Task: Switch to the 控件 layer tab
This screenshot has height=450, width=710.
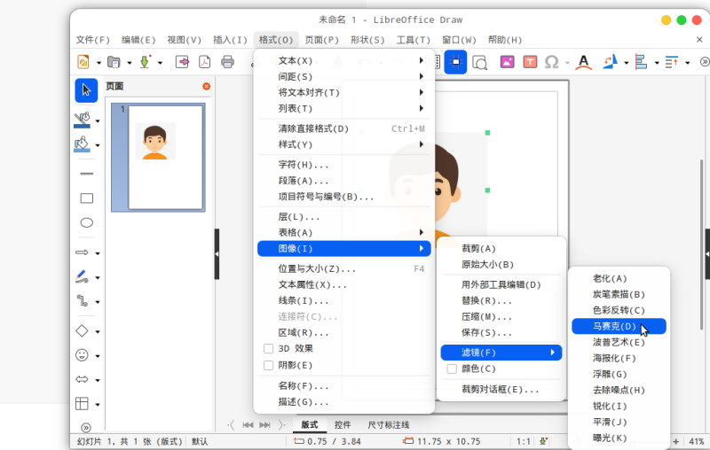Action: (x=343, y=425)
